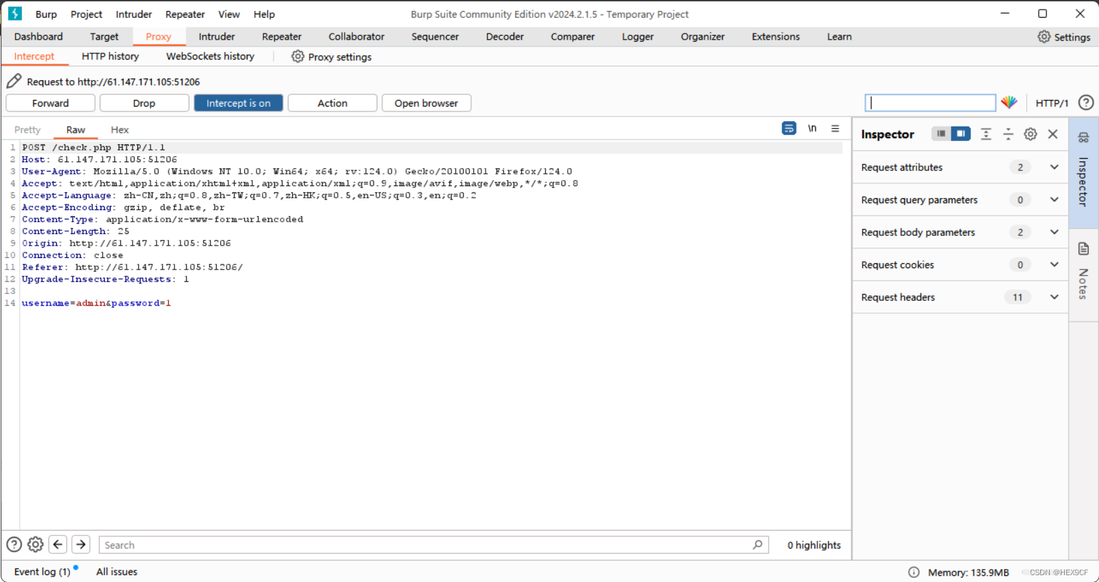Screen dimensions: 1099x582
Task: Click the Forward button
Action: (51, 103)
